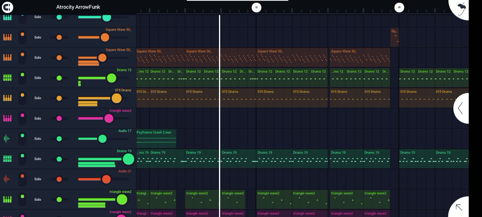Mute the 015 Drums track

click(x=22, y=95)
